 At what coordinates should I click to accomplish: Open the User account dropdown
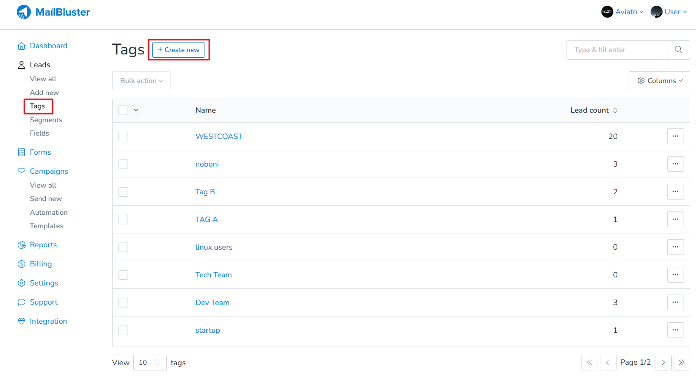coord(669,12)
